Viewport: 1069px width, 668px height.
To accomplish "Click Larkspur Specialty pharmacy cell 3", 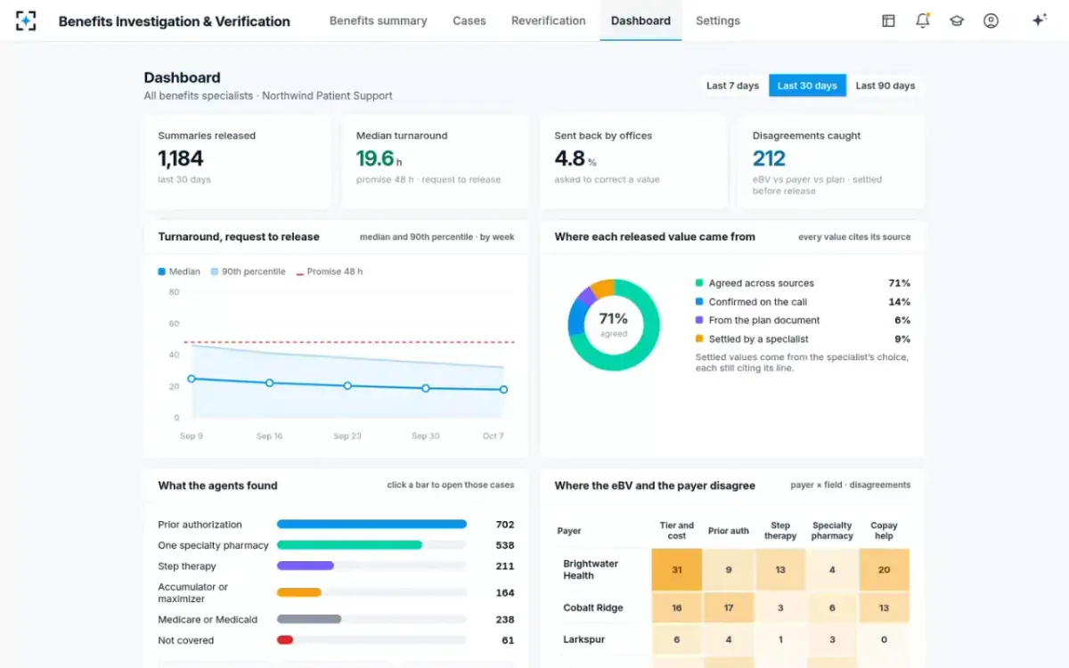I will (x=832, y=639).
